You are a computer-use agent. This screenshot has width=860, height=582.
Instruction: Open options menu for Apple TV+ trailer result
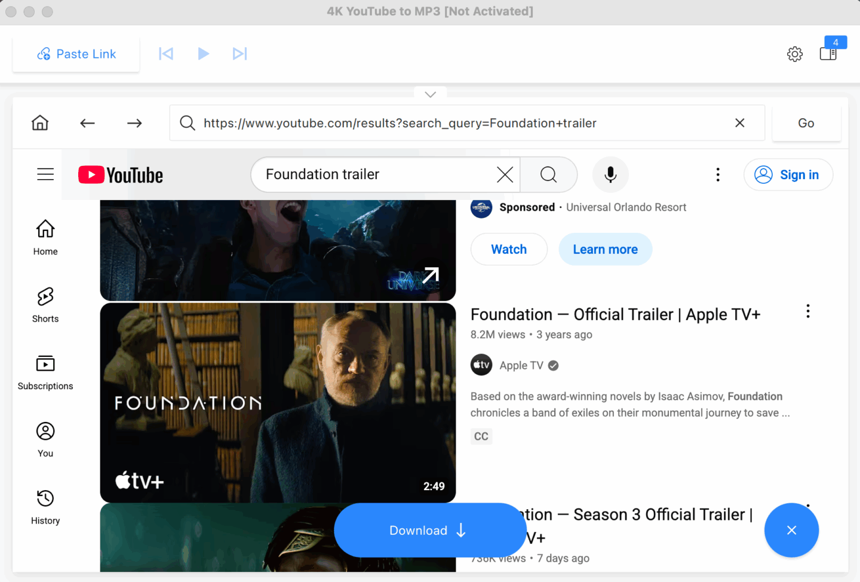807,311
